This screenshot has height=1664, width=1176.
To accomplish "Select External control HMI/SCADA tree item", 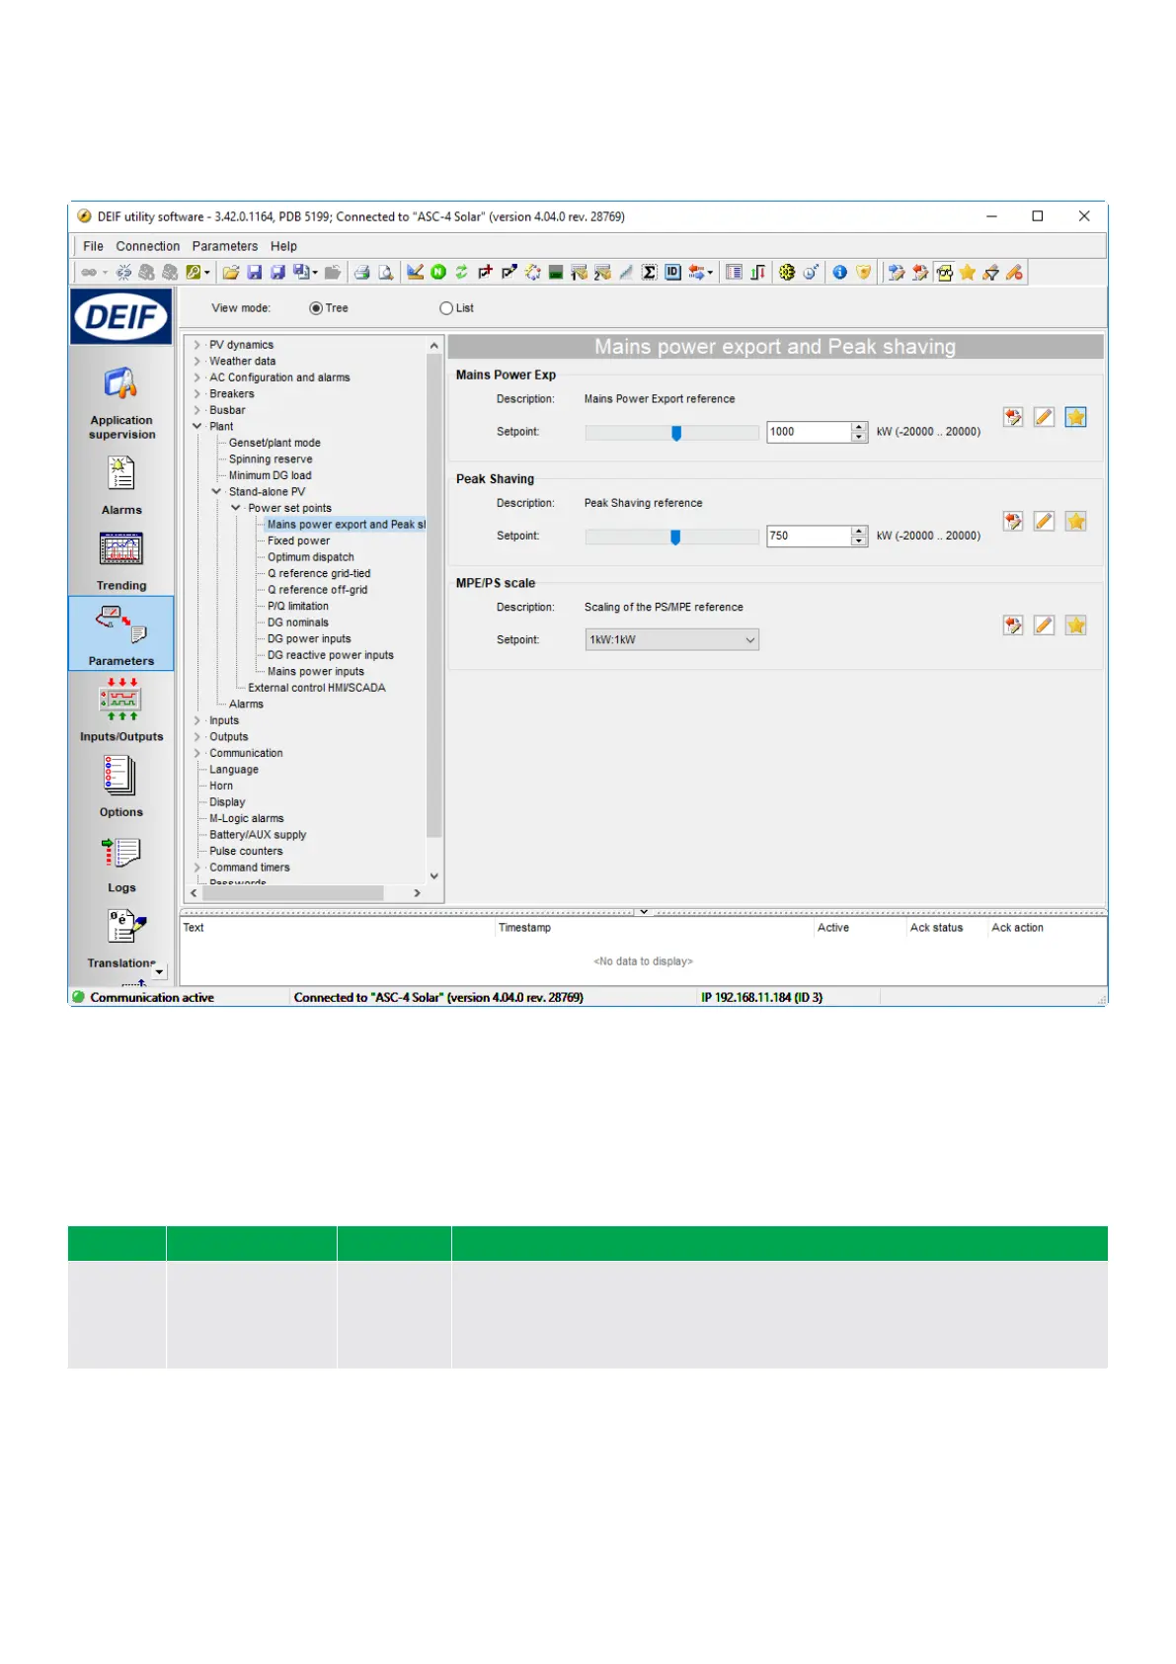I will click(x=316, y=688).
